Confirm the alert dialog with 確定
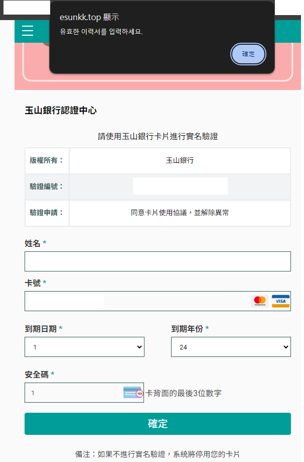The height and width of the screenshot is (462, 304). (248, 54)
